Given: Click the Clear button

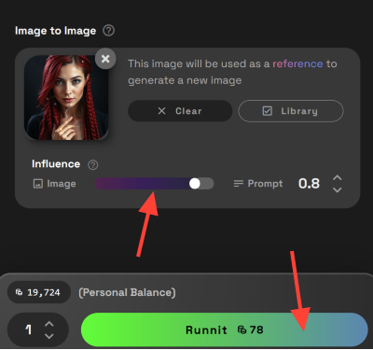Looking at the screenshot, I should (x=180, y=111).
